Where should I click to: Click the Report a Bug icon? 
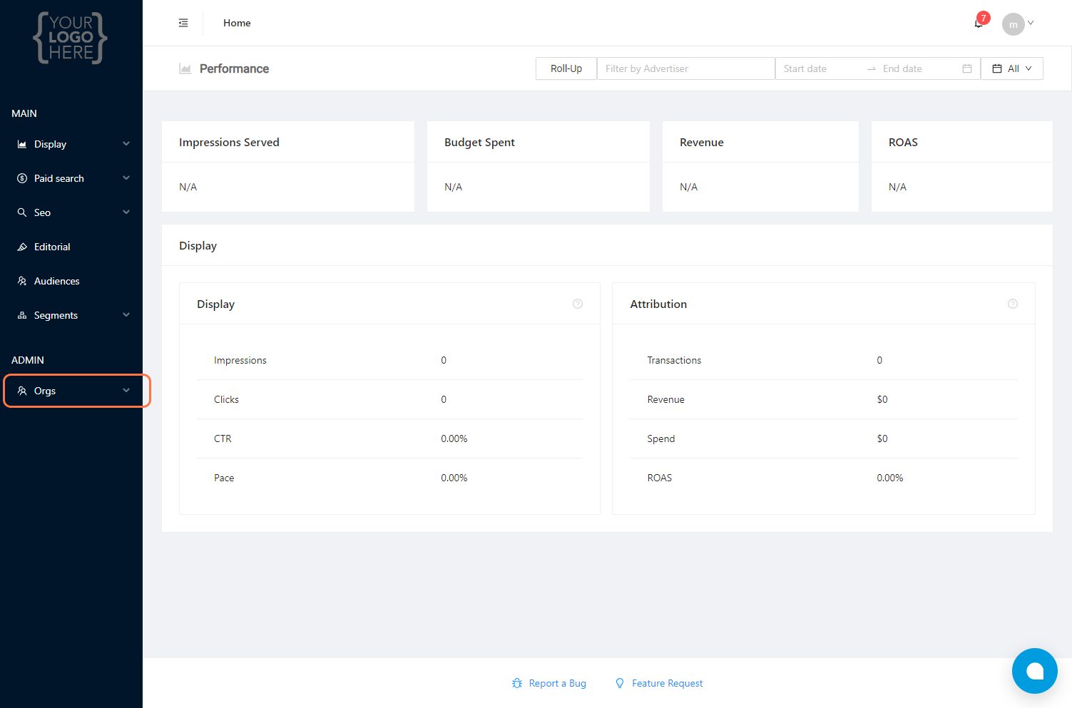point(517,683)
